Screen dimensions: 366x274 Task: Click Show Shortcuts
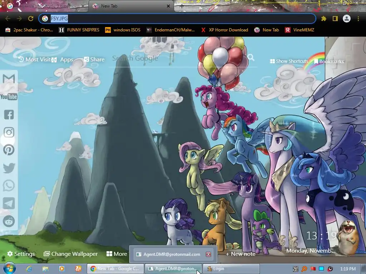tap(289, 61)
